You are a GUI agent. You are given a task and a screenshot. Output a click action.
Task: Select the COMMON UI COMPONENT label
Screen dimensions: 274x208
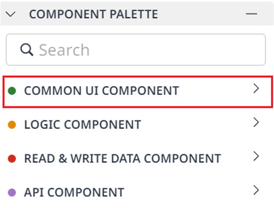pos(101,91)
